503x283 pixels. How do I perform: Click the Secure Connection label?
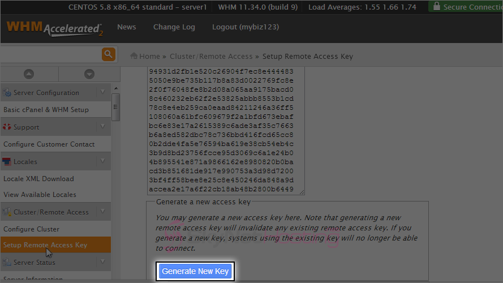(473, 7)
